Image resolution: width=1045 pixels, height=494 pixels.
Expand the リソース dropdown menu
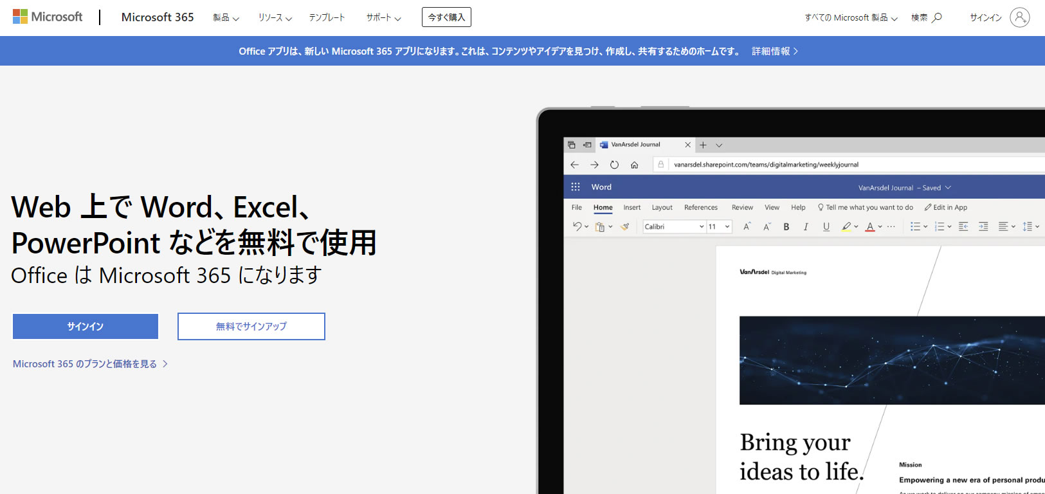(275, 17)
